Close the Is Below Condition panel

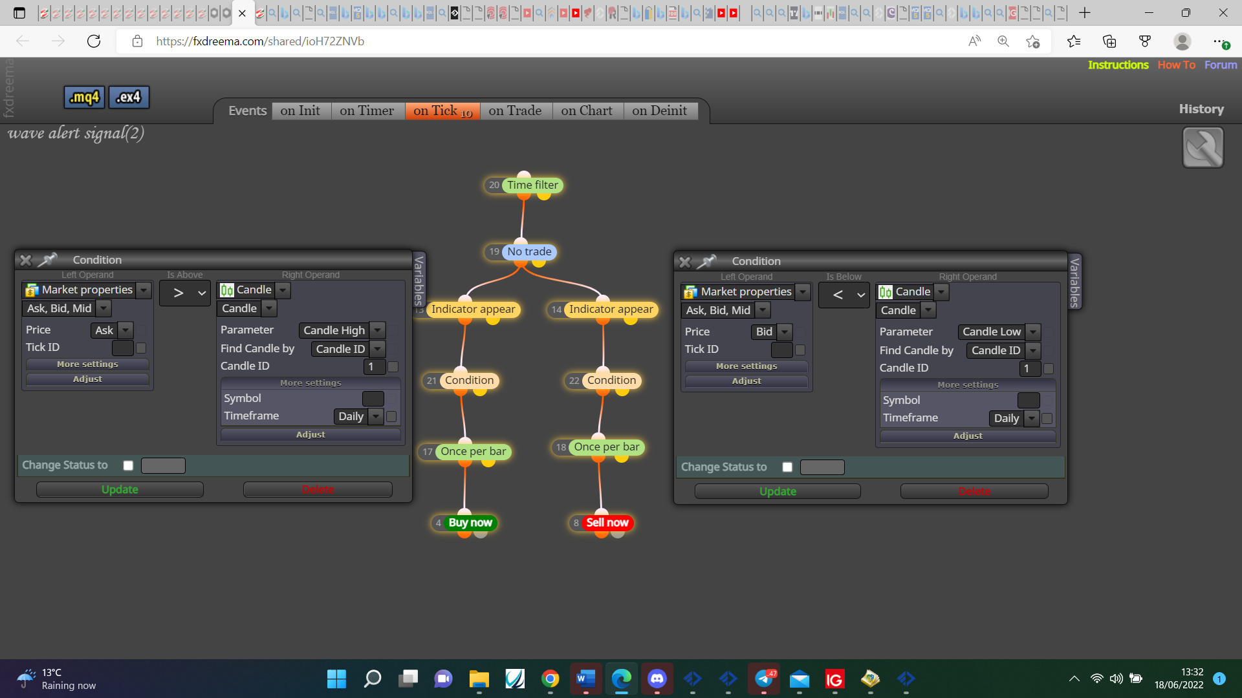pyautogui.click(x=685, y=262)
